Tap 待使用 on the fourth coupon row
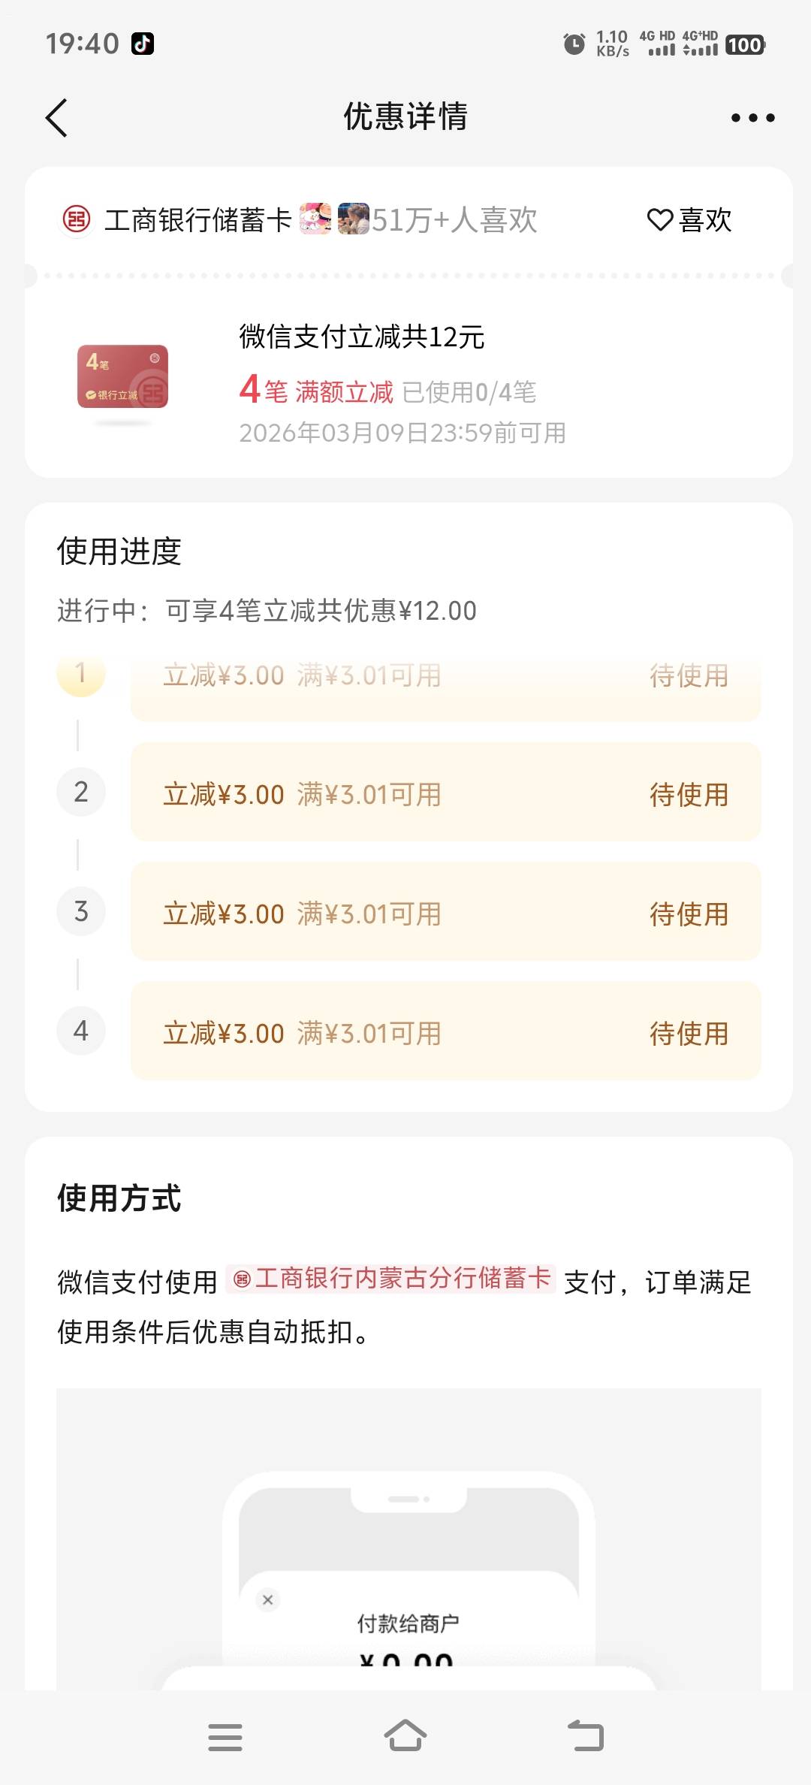 point(689,1034)
